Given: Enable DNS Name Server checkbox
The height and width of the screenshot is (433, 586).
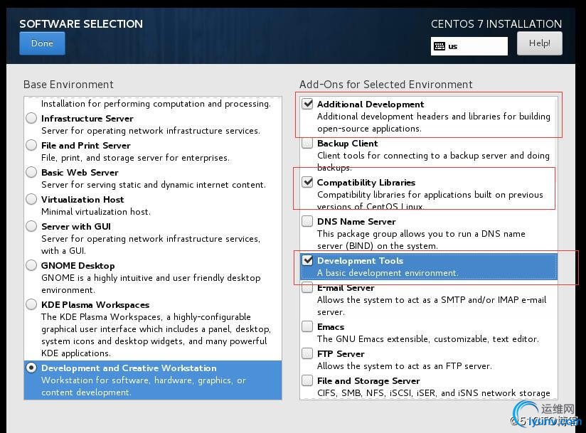Looking at the screenshot, I should coord(307,221).
